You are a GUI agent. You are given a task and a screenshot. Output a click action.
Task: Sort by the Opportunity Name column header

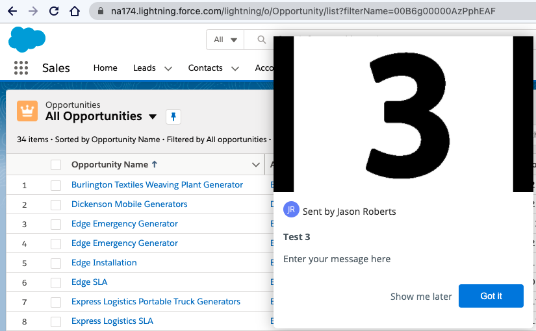[x=109, y=164]
